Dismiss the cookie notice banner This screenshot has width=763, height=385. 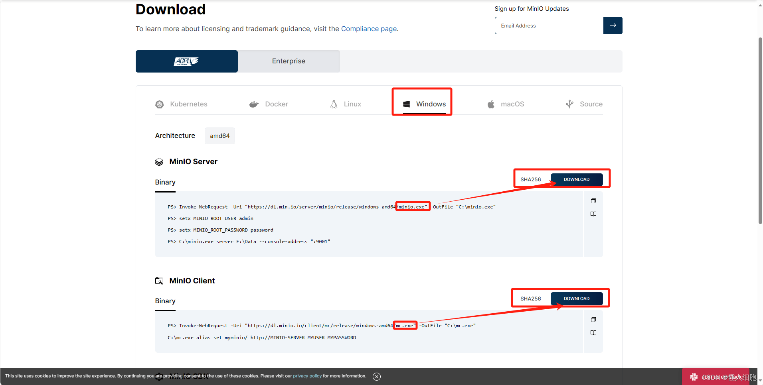point(377,377)
